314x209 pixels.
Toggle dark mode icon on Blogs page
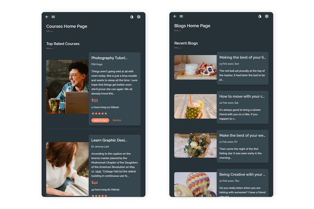tap(260, 16)
